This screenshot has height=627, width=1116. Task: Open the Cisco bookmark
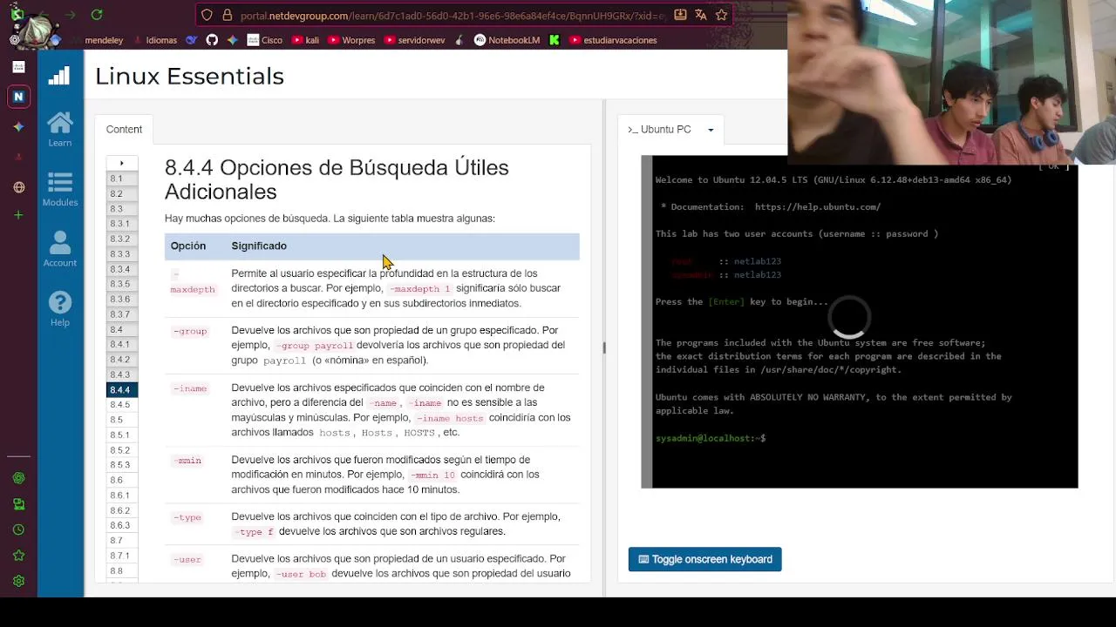point(265,40)
